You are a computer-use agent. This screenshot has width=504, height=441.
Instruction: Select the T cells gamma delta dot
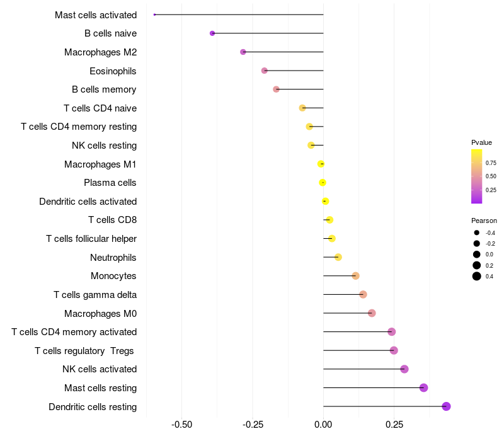click(x=363, y=294)
